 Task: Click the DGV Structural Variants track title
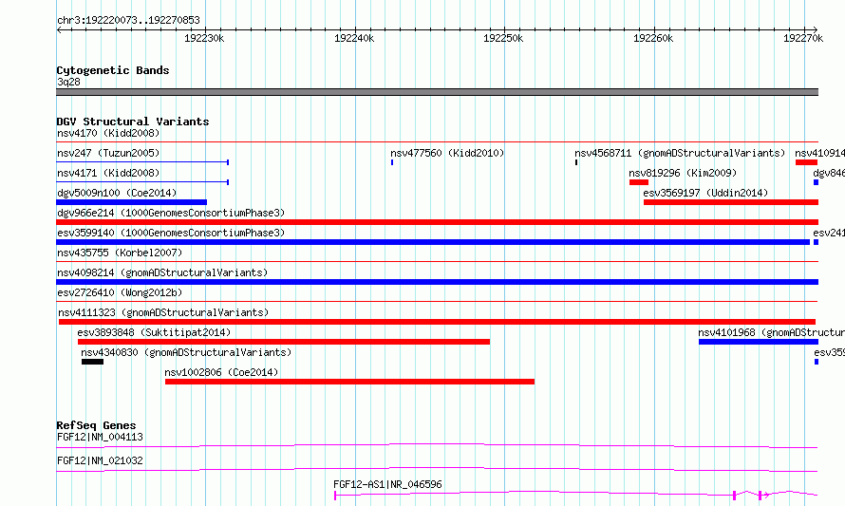pyautogui.click(x=133, y=122)
